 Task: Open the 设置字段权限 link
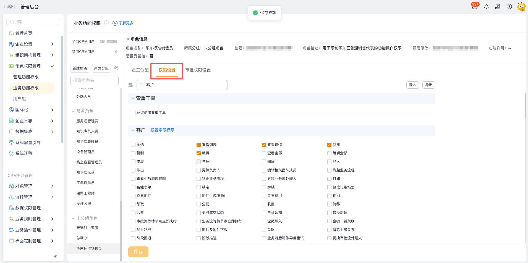163,130
